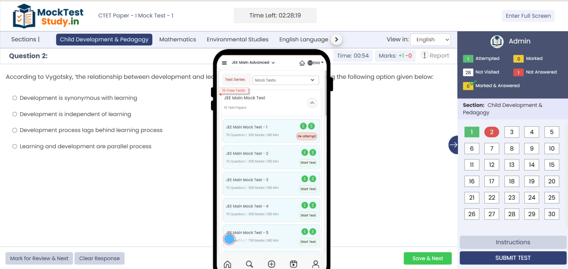Select 'Development is independent of learning' option
The height and width of the screenshot is (269, 568).
coord(14,114)
